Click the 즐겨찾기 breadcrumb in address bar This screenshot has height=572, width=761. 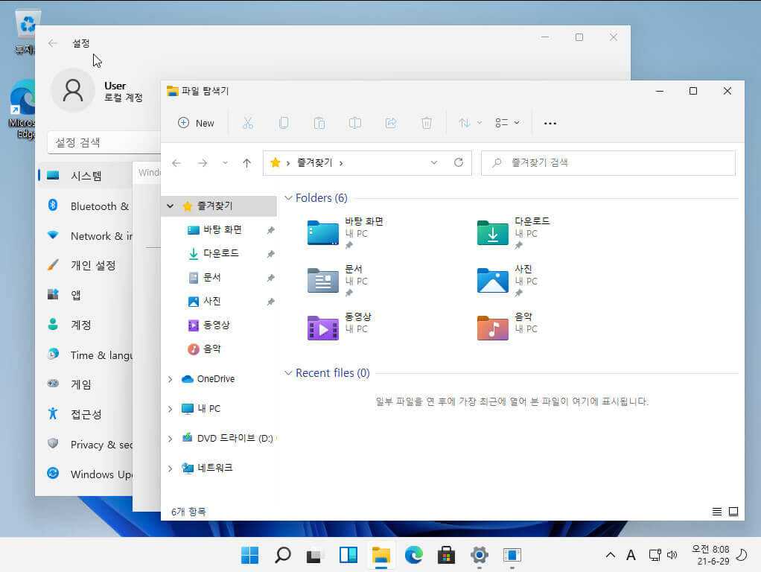pyautogui.click(x=314, y=162)
